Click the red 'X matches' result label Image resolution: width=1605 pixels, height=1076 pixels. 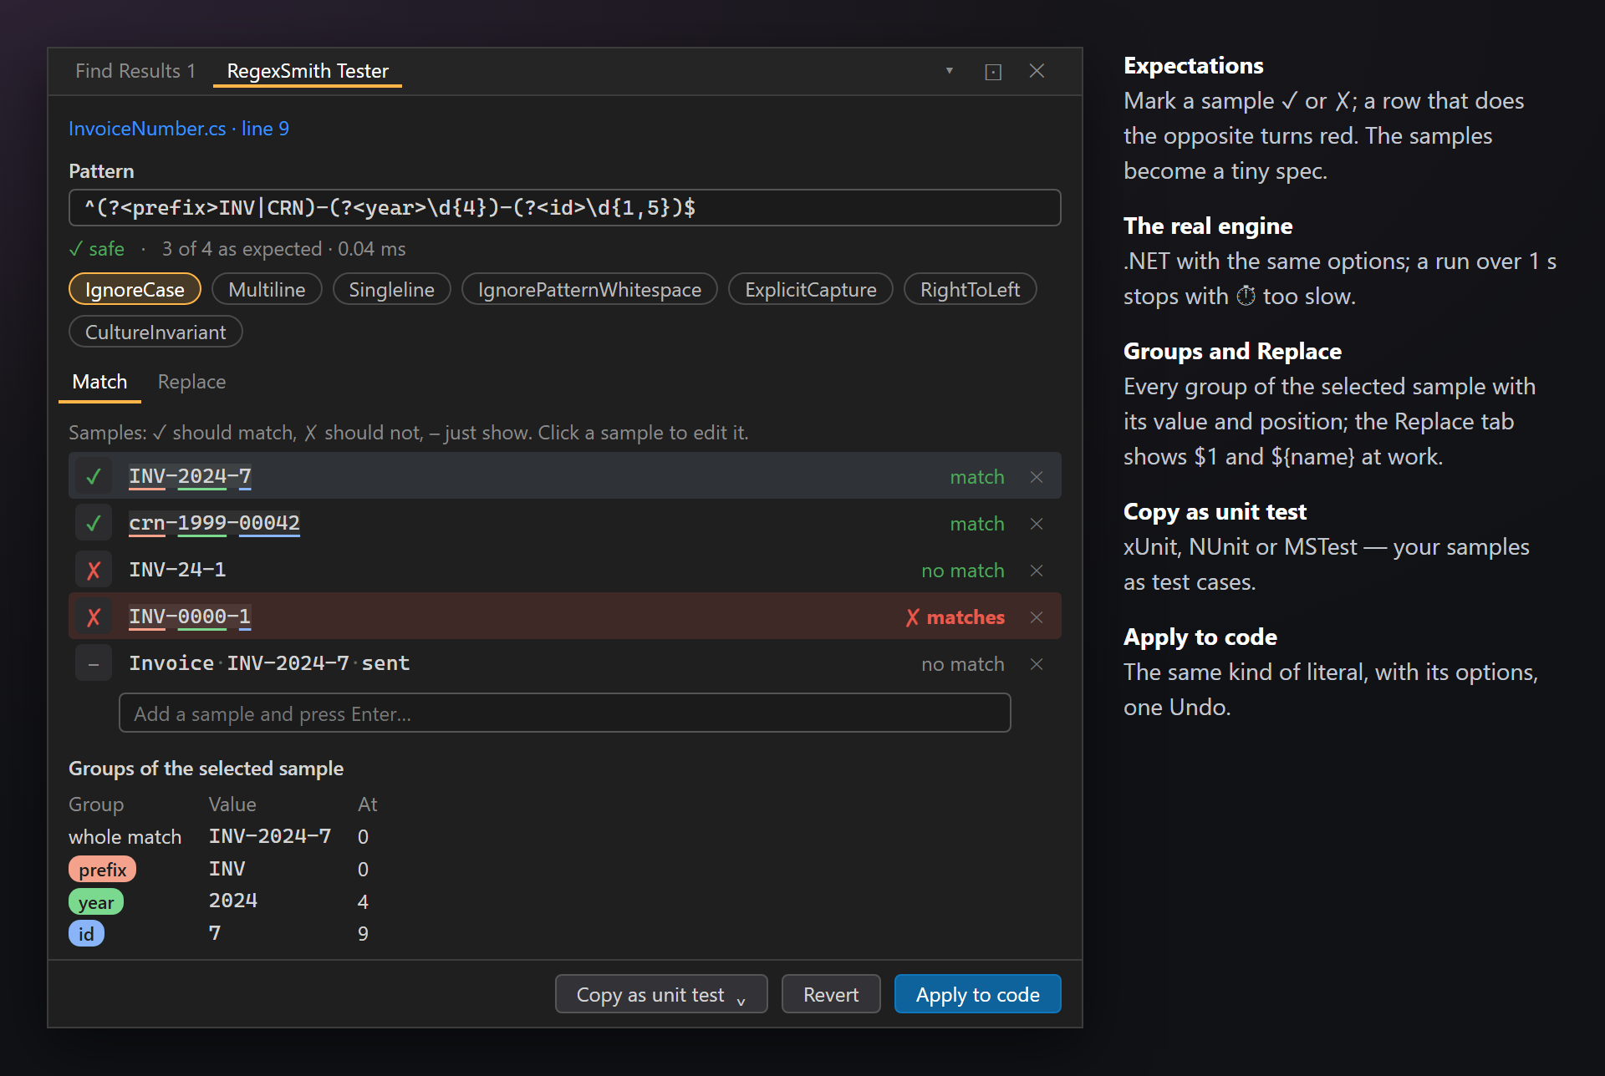coord(955,617)
